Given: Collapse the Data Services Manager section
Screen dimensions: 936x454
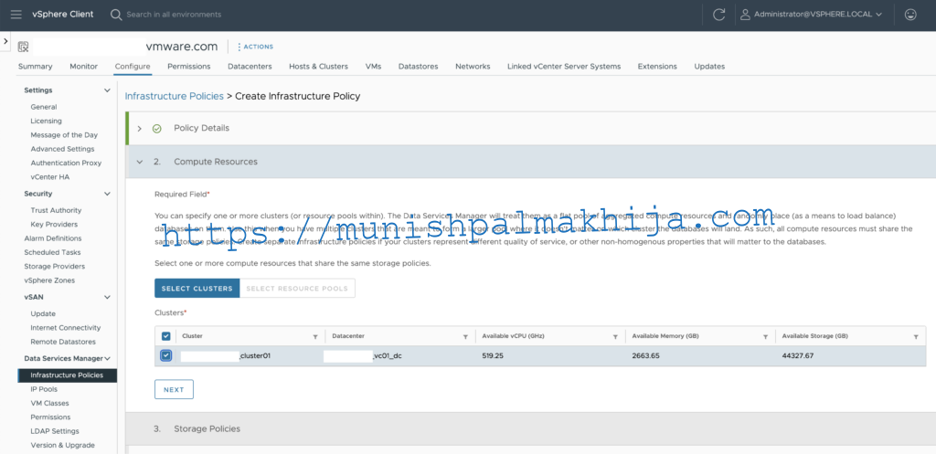Looking at the screenshot, I should point(108,359).
